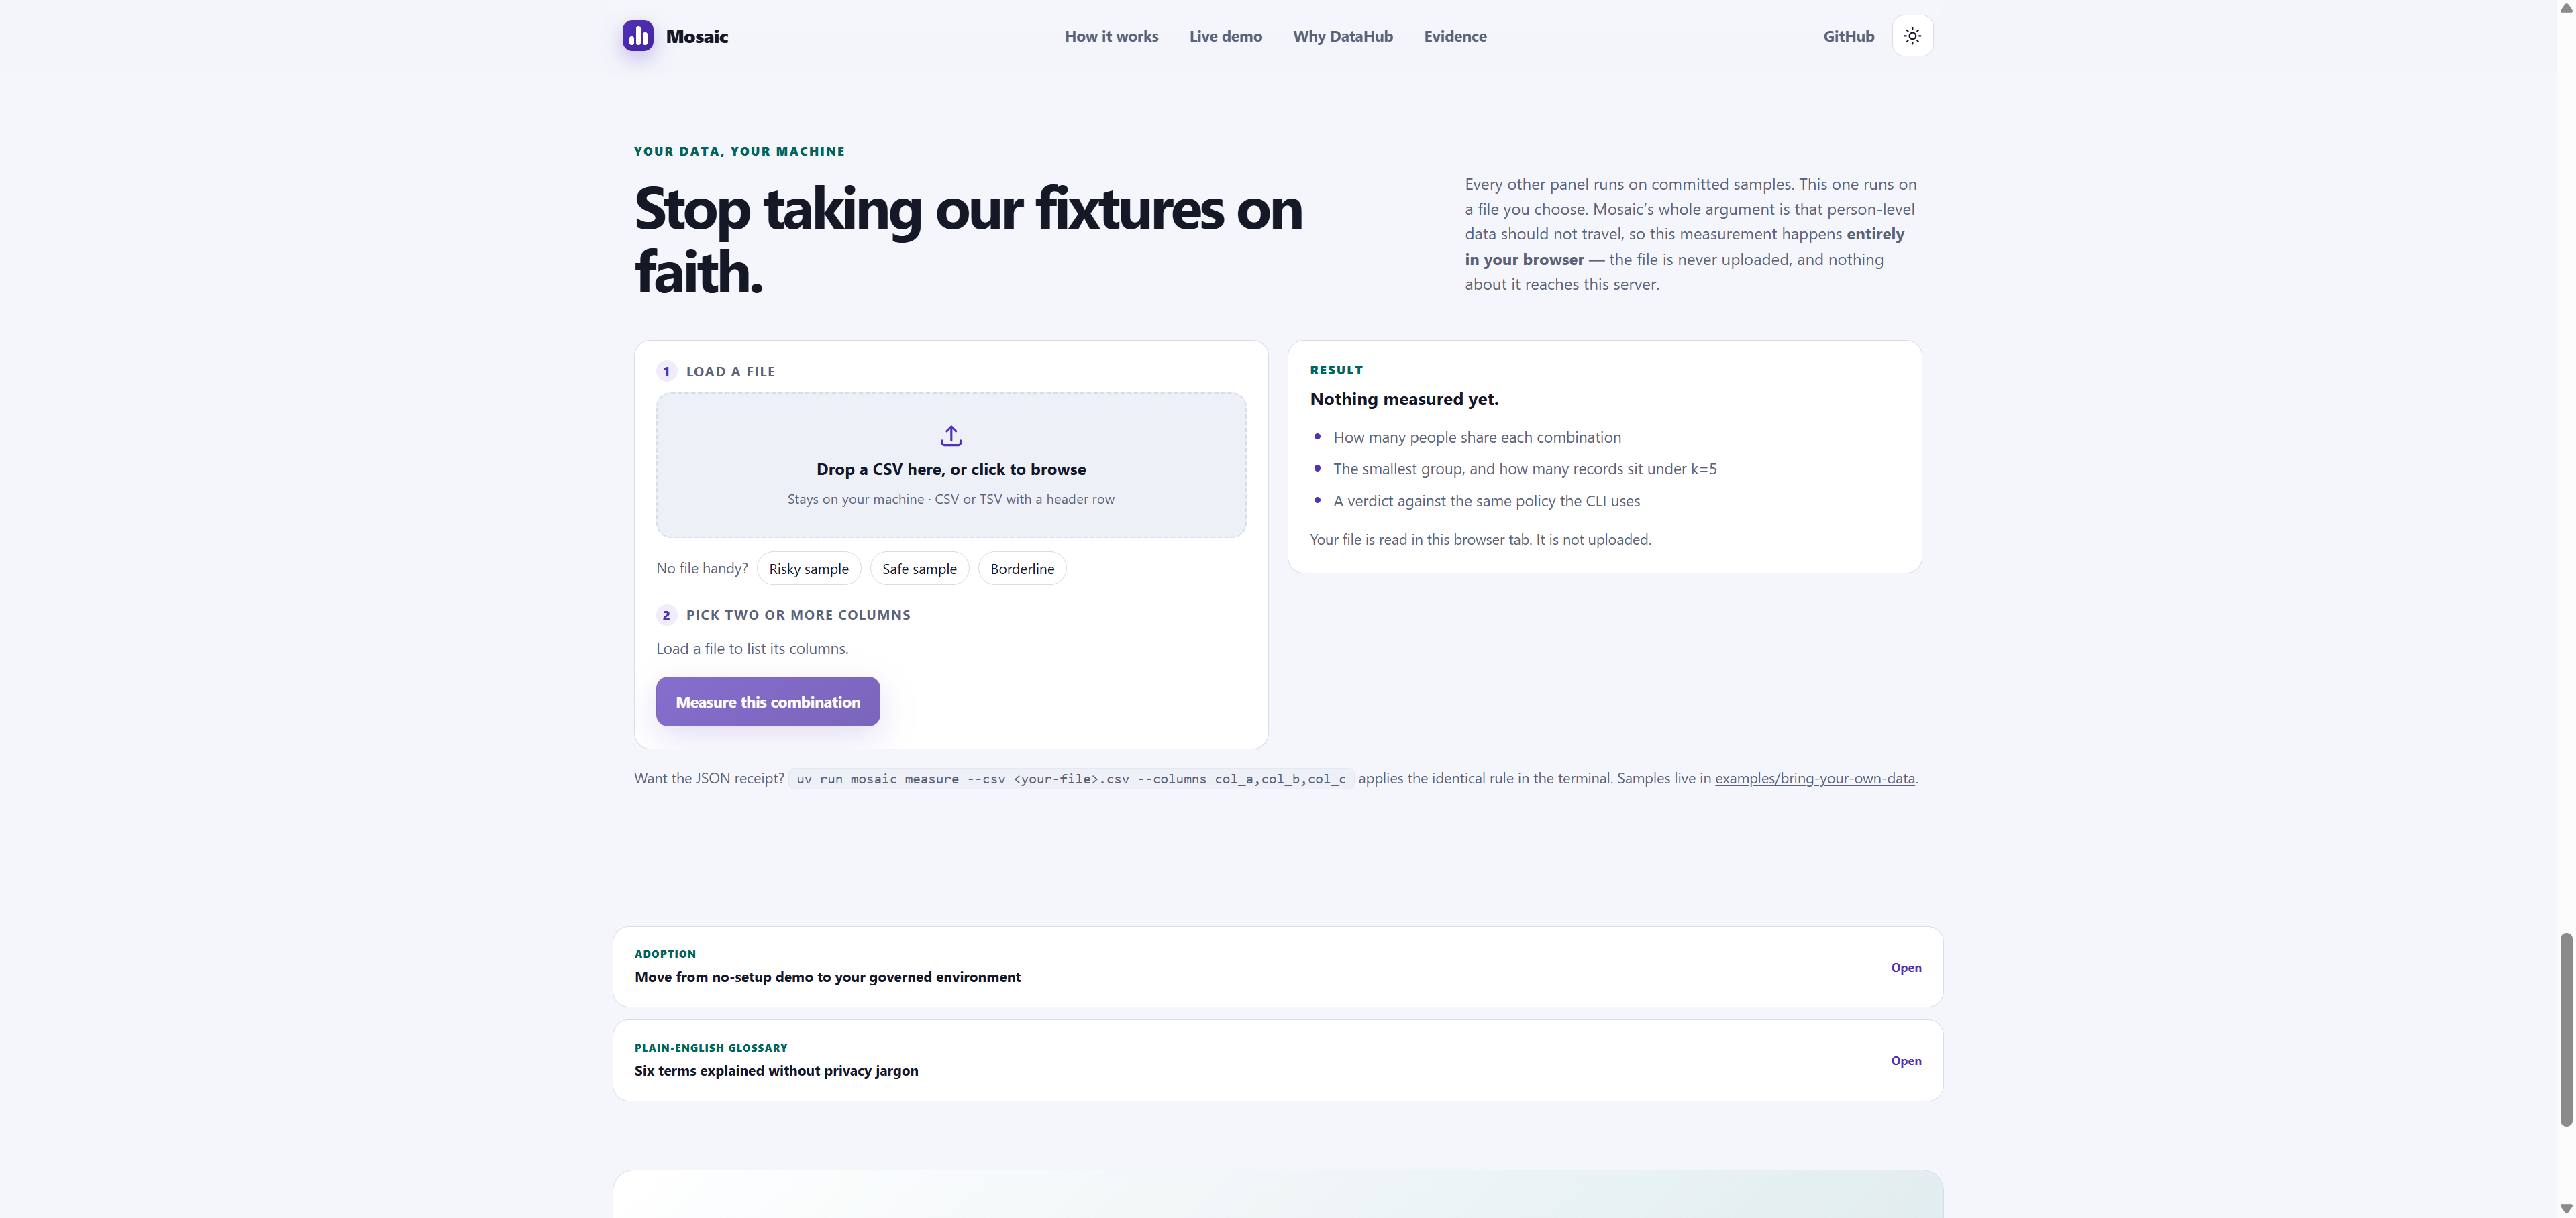Click the Mosaic purple bar-chart logo icon
The image size is (2576, 1218).
637,36
